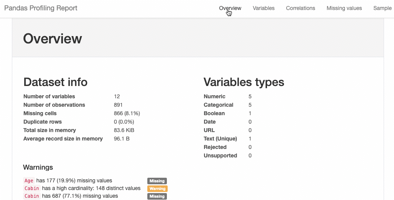The width and height of the screenshot is (394, 200).
Task: Click the Dataset info heading
Action: tap(55, 82)
